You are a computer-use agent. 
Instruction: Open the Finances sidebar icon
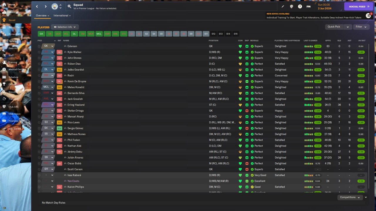[4, 121]
